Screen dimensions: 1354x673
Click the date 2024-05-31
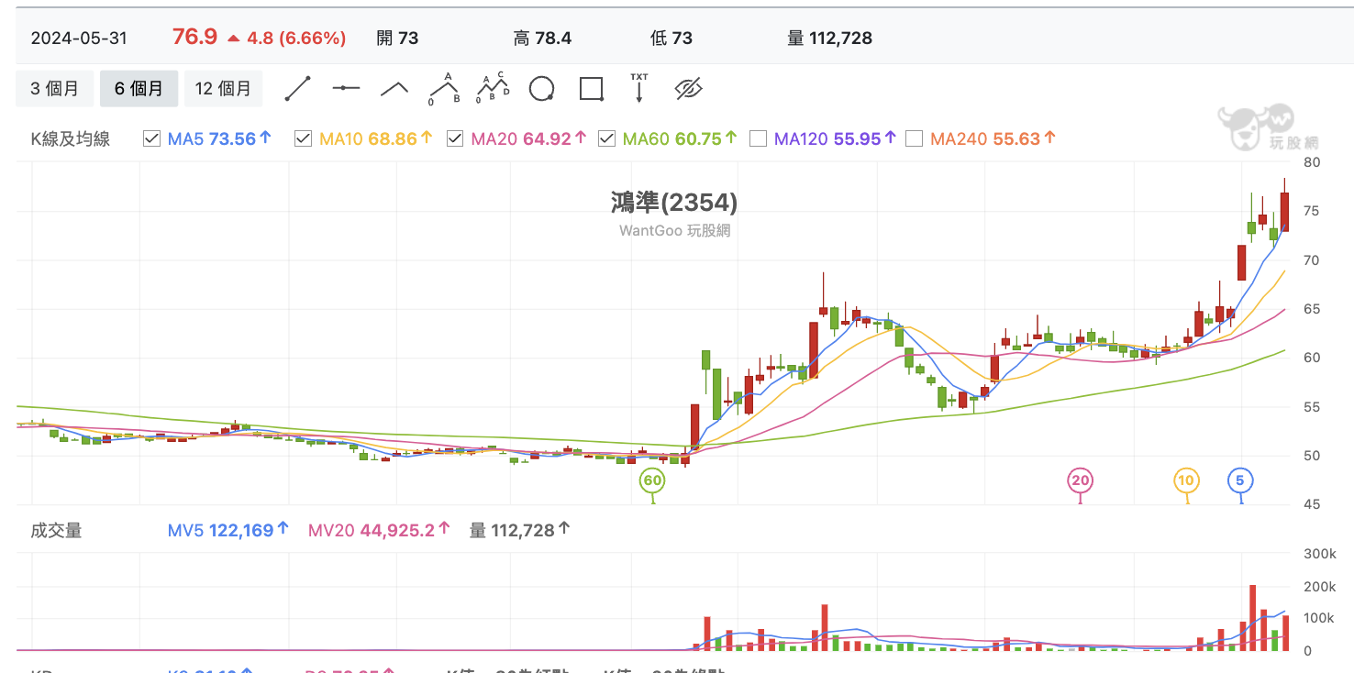click(79, 39)
